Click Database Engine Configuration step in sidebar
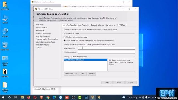Viewport: 178px width, 100px height. [46, 39]
